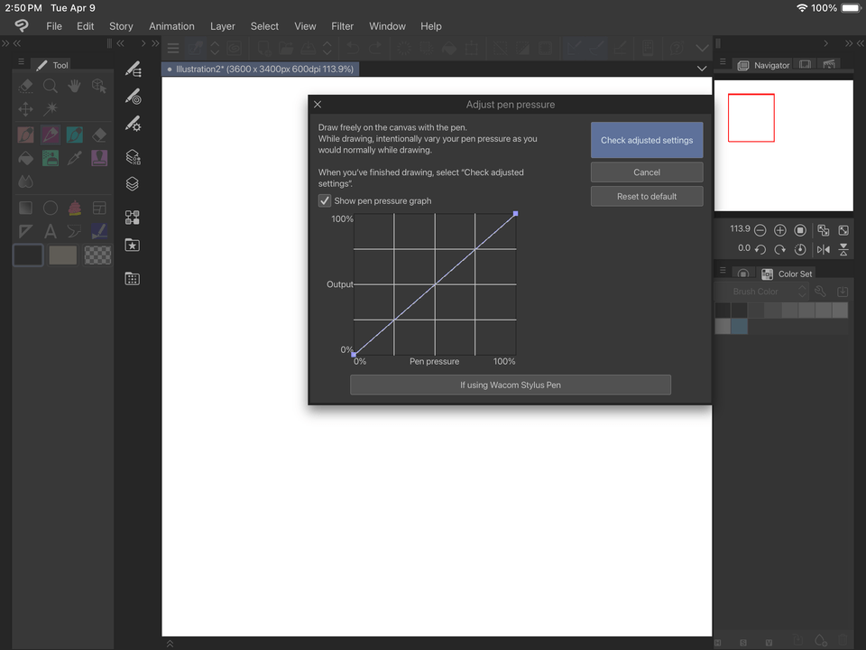Open the Tool Property palette icon
This screenshot has height=650, width=866.
click(133, 124)
